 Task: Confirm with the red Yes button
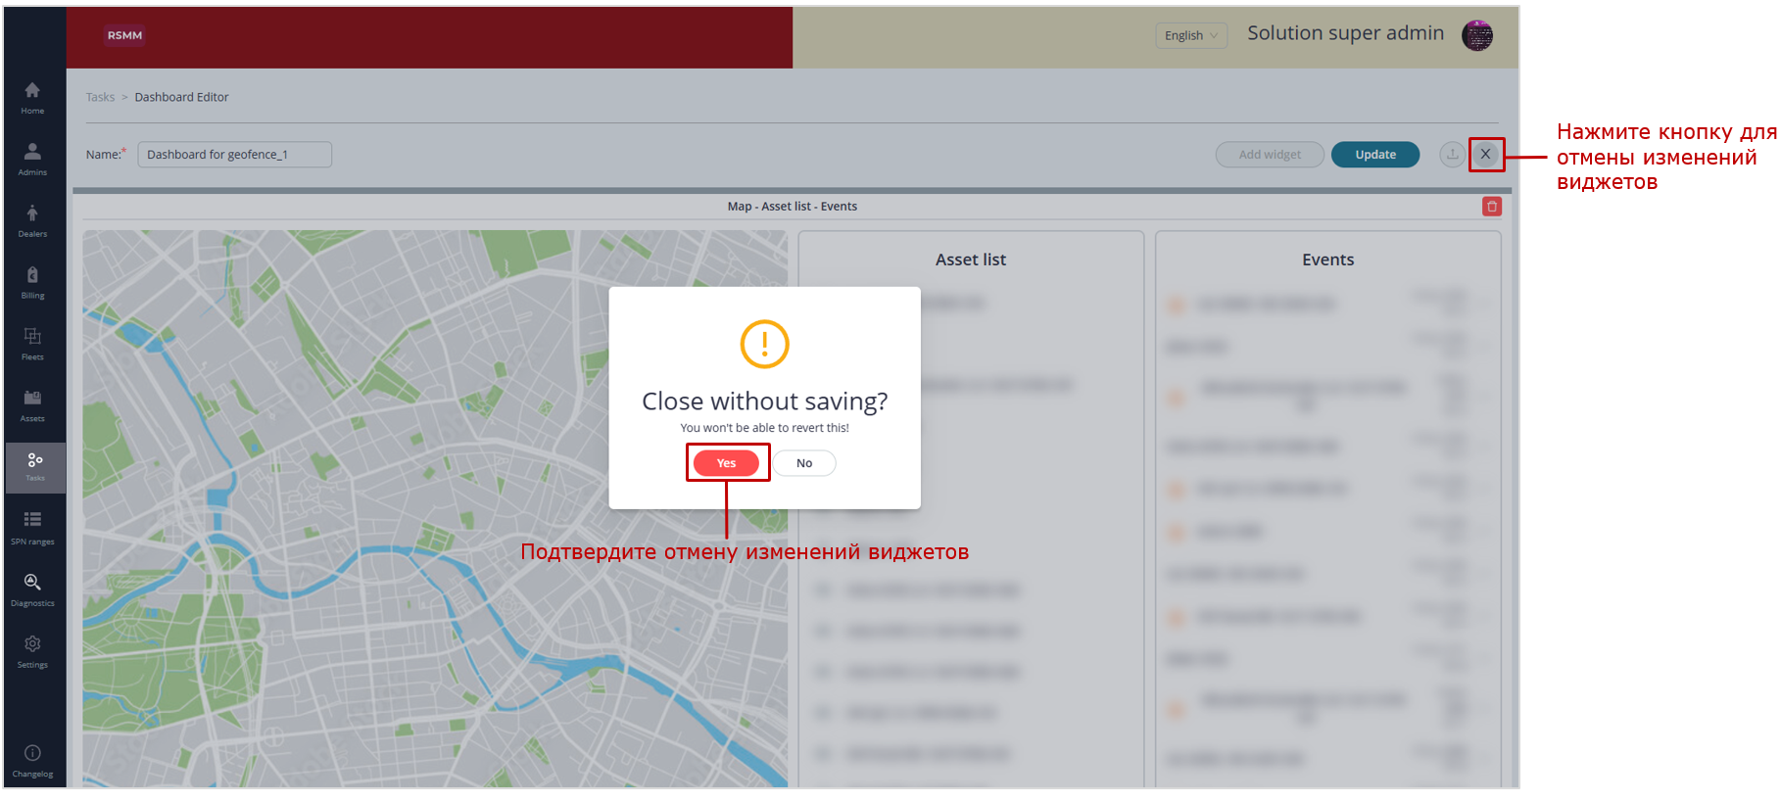coord(726,463)
